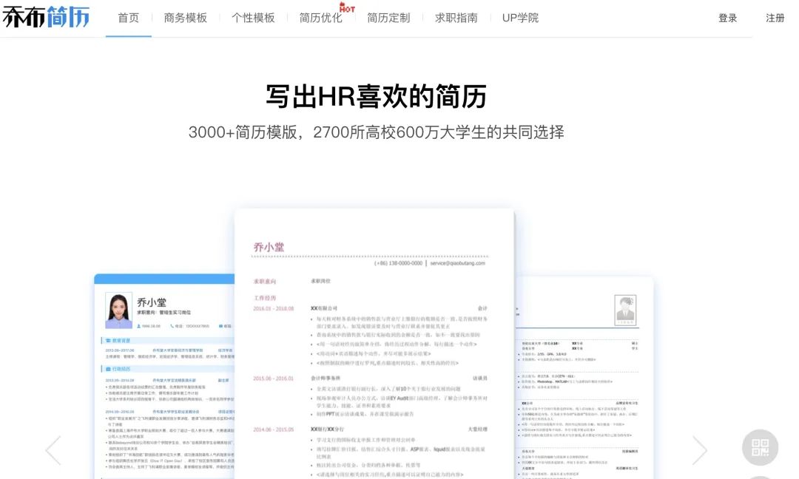
Task: Click the left carousel arrow
Action: coord(53,449)
